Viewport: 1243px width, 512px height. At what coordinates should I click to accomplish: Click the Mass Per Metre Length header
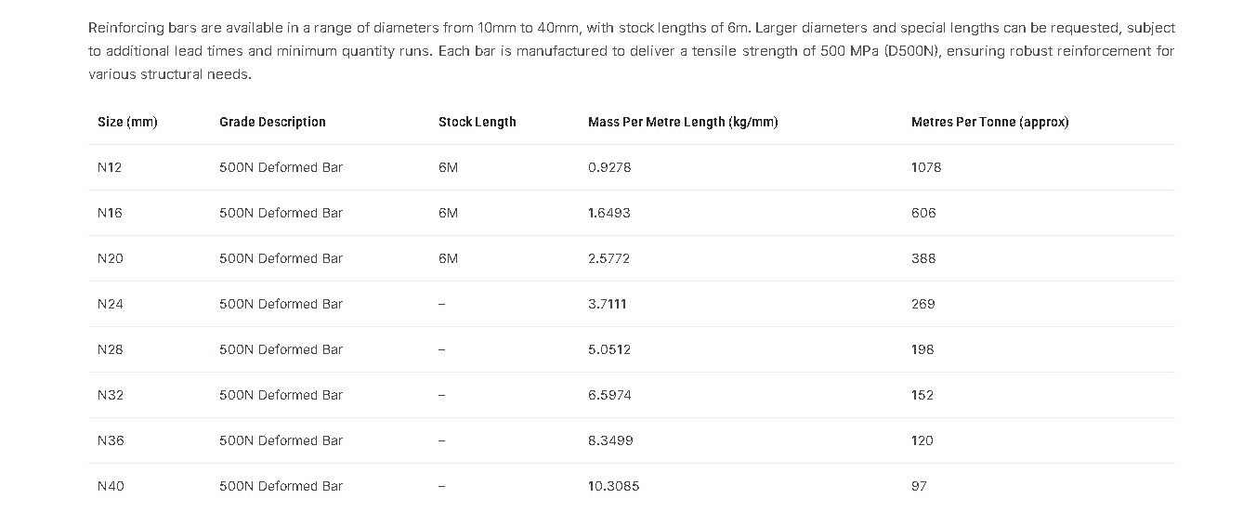point(683,122)
